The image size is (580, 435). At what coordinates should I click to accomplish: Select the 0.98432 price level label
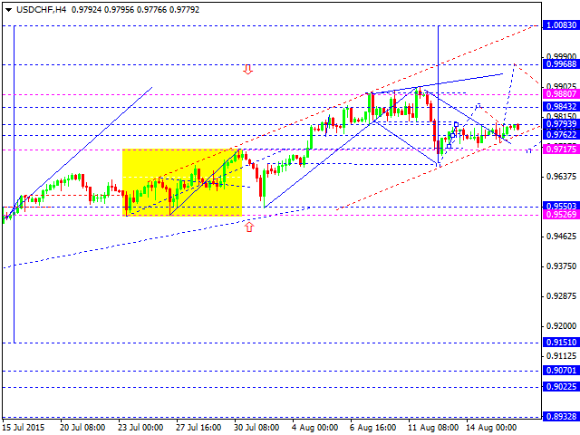560,106
